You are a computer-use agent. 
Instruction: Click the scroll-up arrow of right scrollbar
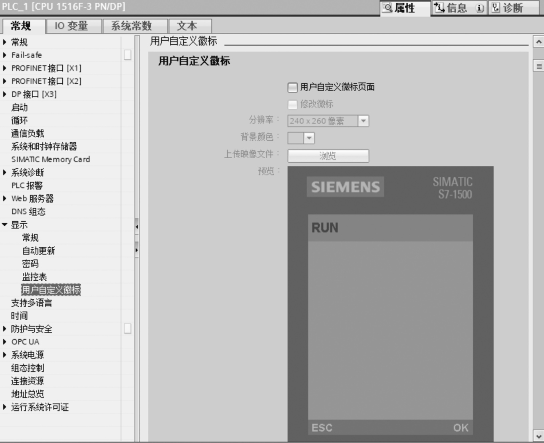pos(538,41)
